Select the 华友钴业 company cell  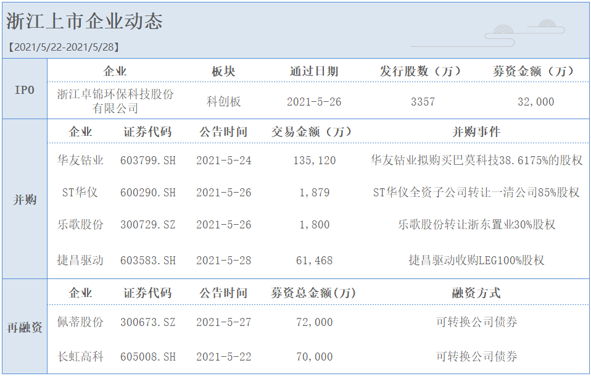(x=80, y=161)
